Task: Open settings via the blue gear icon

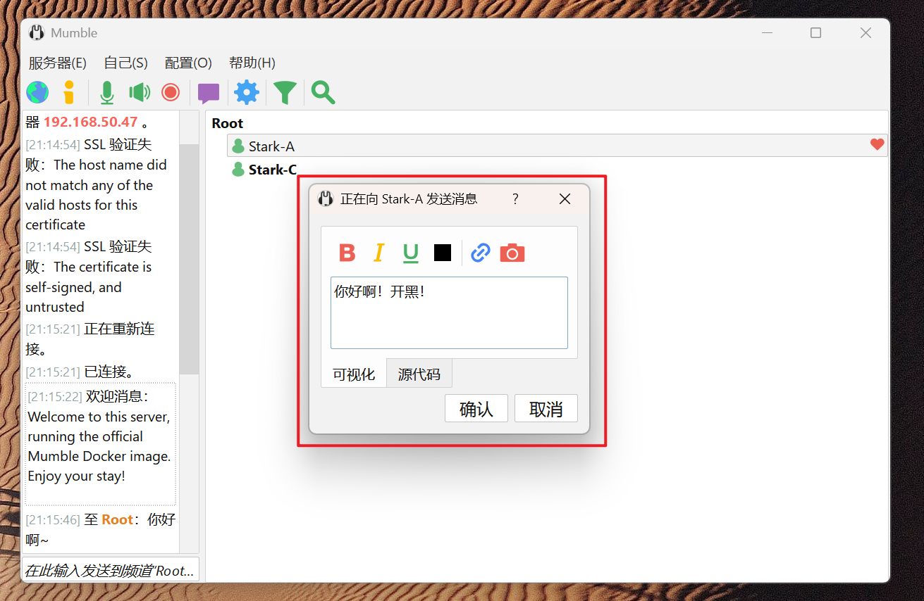Action: point(247,92)
